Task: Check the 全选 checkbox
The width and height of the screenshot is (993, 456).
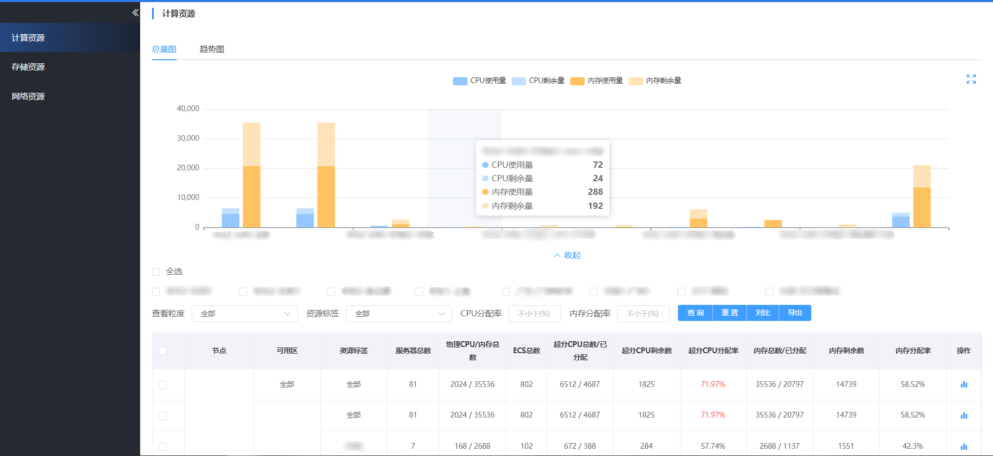Action: click(156, 272)
